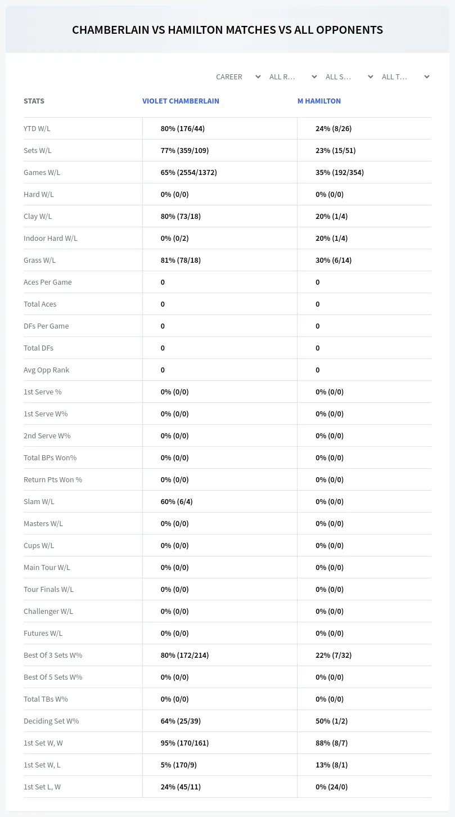Open the ALL S... surfaces dropdown

[349, 77]
